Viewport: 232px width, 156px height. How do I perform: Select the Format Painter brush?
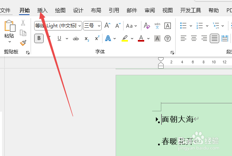tap(23, 43)
